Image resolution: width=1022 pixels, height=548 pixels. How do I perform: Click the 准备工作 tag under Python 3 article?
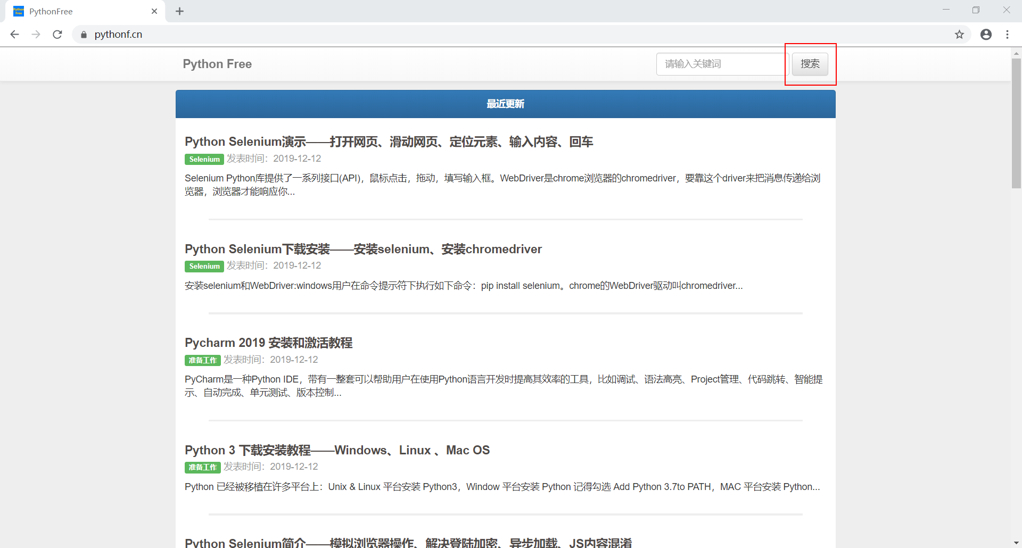[203, 467]
